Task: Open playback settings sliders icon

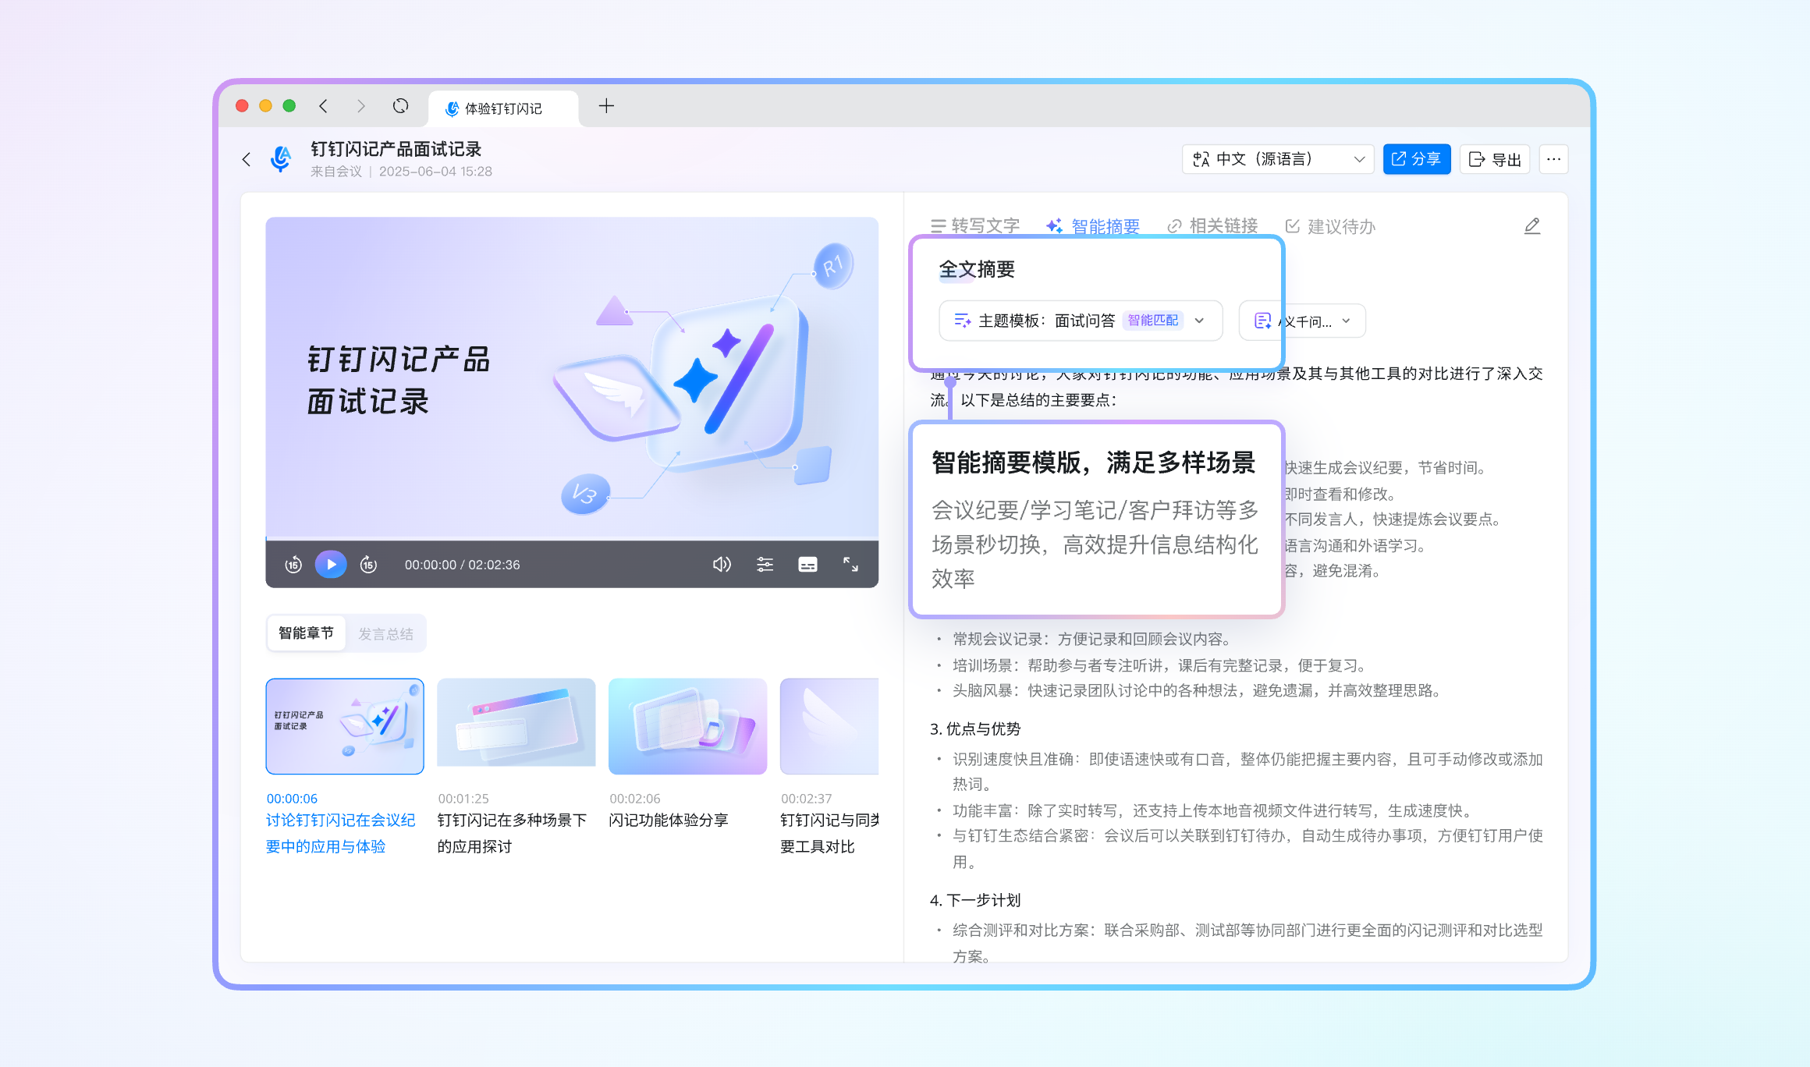Action: coord(765,564)
